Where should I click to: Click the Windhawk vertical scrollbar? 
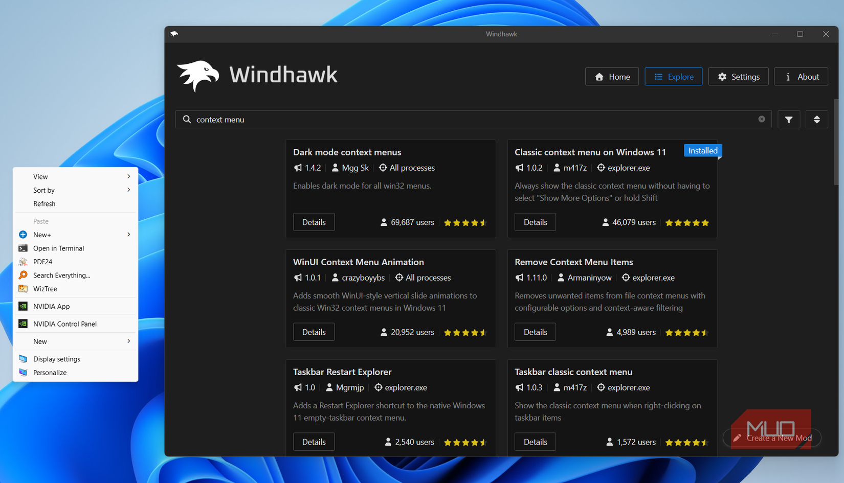836,142
